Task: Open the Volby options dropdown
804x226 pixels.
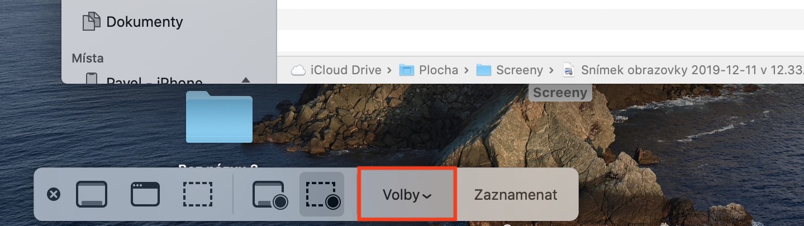Action: click(x=407, y=195)
